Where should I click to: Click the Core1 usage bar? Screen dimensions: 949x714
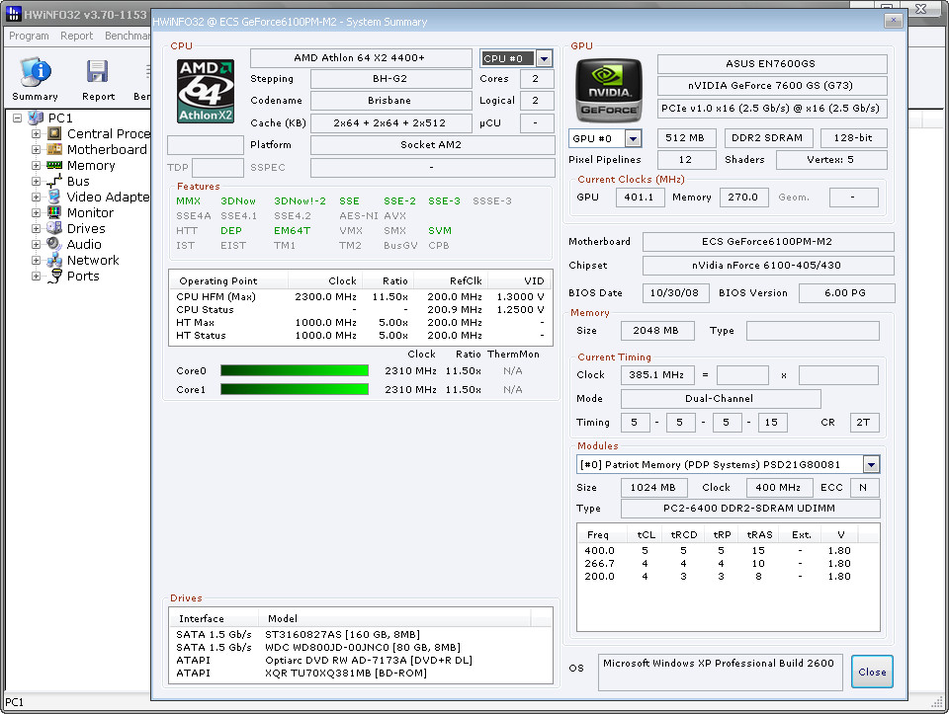(295, 389)
